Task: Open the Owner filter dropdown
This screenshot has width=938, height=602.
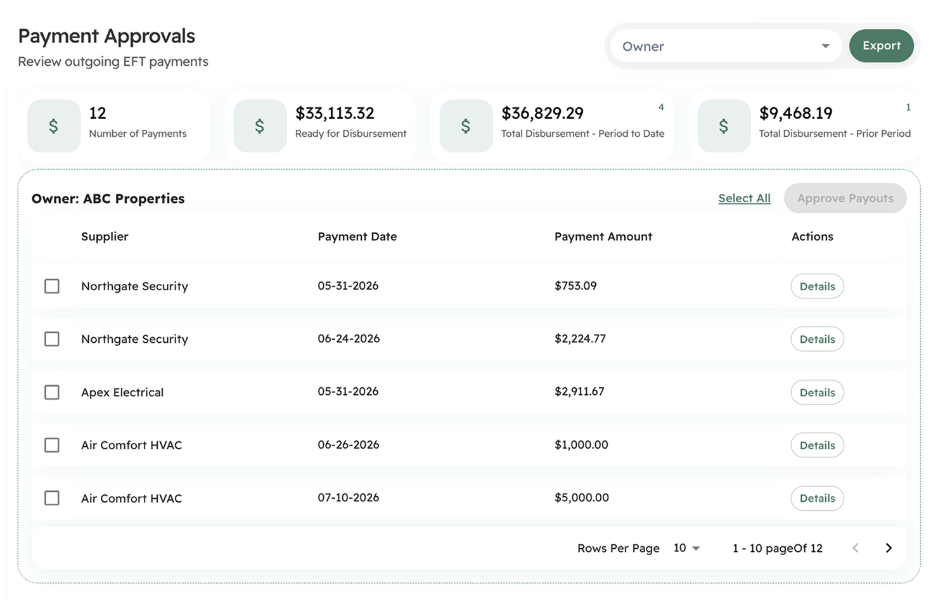Action: 726,46
